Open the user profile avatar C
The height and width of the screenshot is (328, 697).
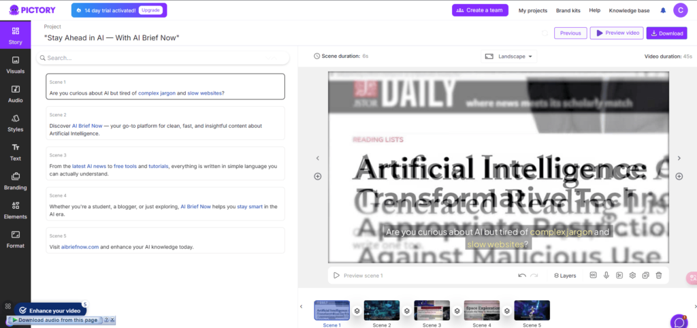pos(680,10)
